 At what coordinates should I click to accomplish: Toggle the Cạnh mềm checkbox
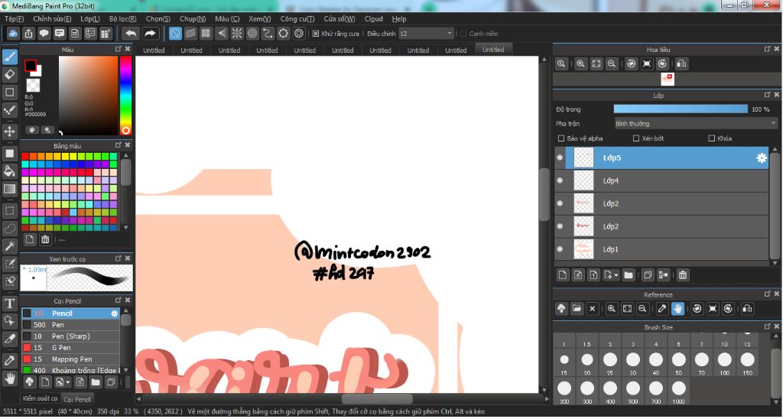(x=463, y=34)
